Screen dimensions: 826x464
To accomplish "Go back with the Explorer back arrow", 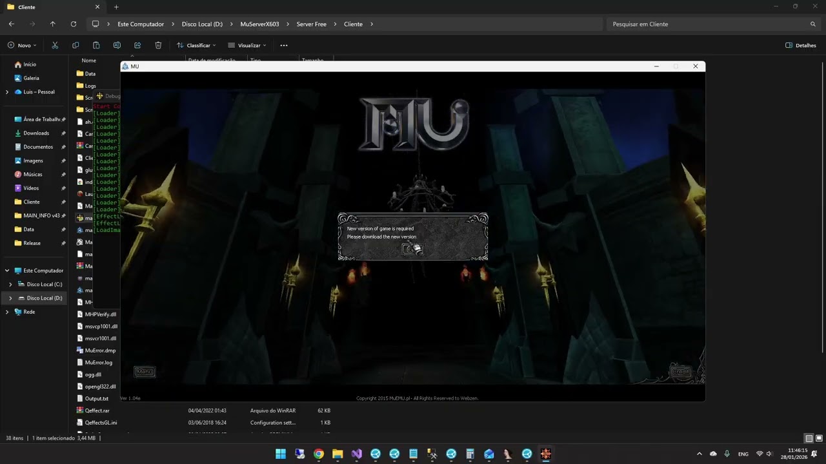I will 12,24.
